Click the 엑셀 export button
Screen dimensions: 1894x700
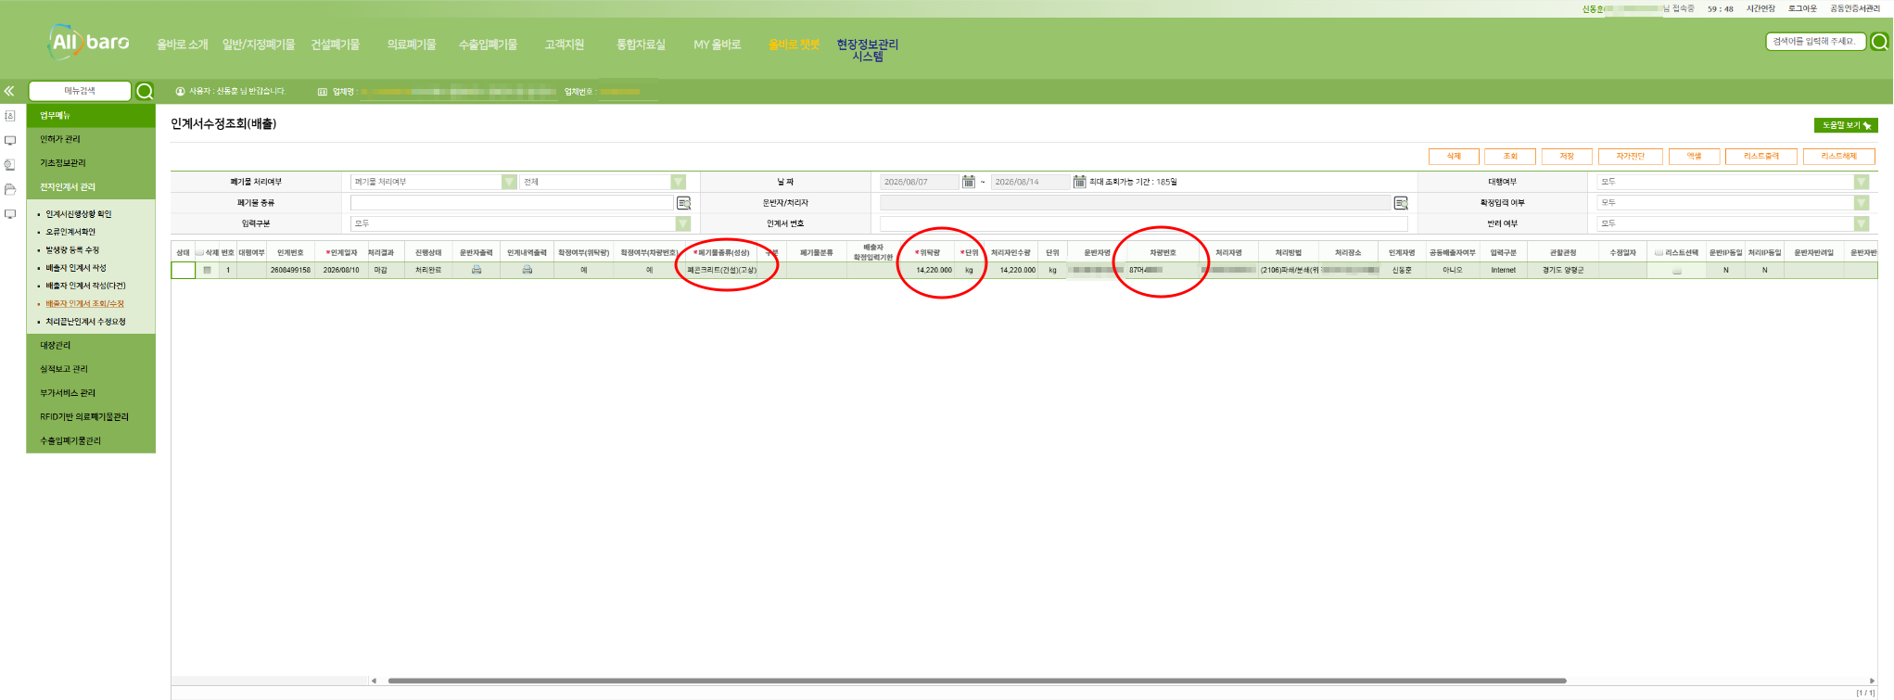(x=1694, y=156)
